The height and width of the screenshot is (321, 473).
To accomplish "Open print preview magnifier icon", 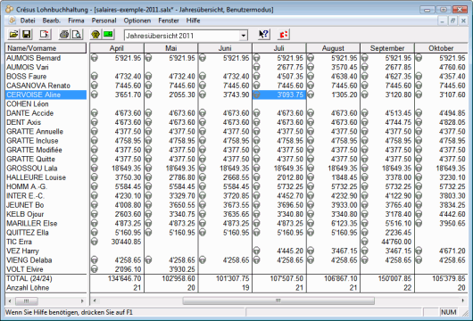I will (77, 35).
